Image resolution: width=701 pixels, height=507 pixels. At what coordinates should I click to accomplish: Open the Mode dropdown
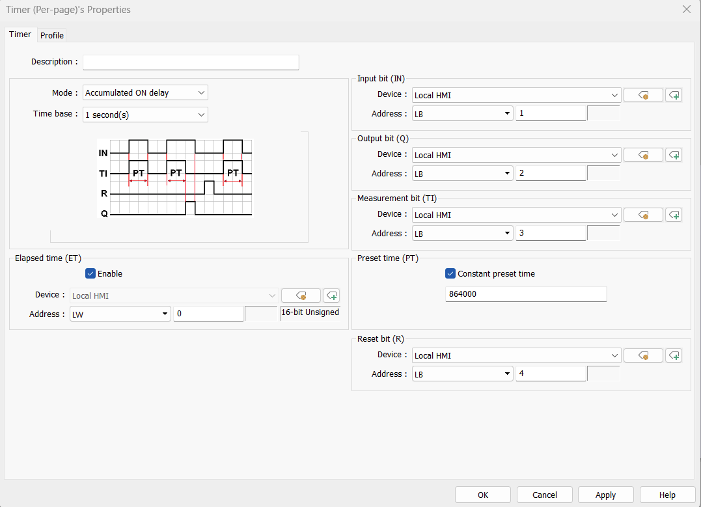[x=145, y=92]
